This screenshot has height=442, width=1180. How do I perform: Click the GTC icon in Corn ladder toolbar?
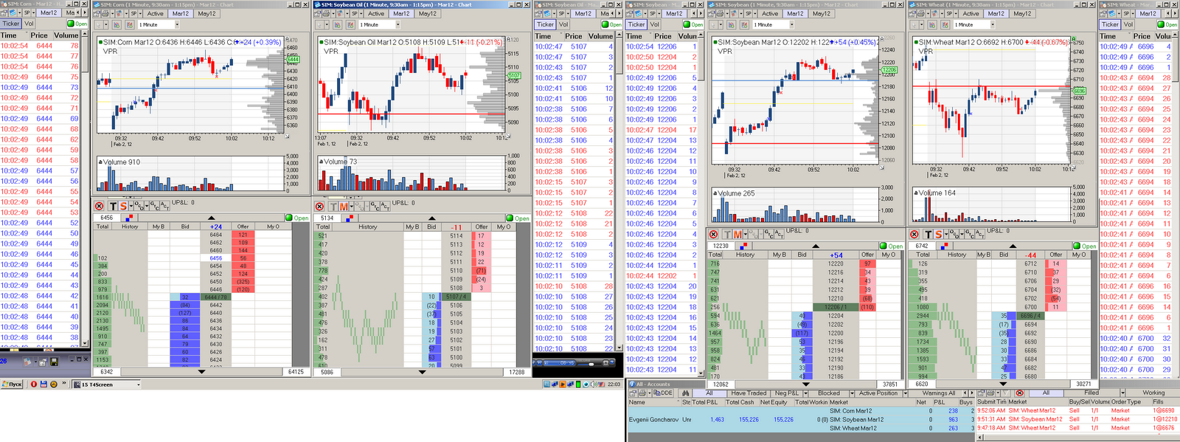coord(154,205)
